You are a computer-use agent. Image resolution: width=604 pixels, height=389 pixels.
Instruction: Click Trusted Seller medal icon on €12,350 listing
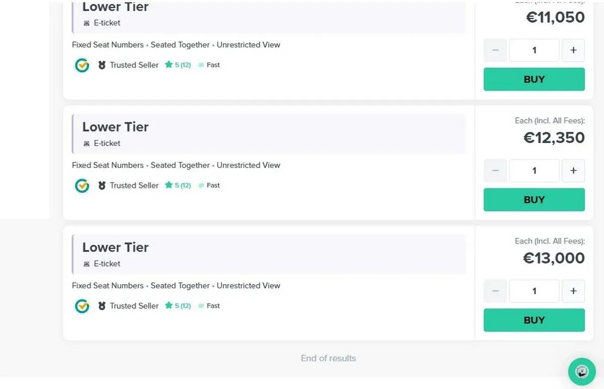(x=102, y=185)
